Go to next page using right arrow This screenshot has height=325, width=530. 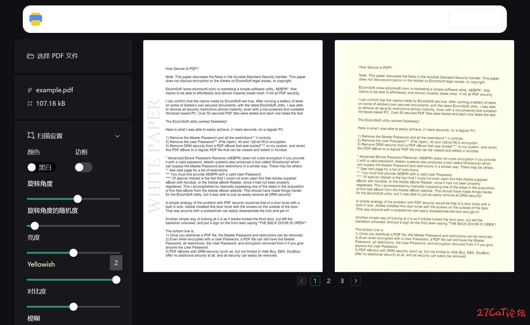click(356, 281)
